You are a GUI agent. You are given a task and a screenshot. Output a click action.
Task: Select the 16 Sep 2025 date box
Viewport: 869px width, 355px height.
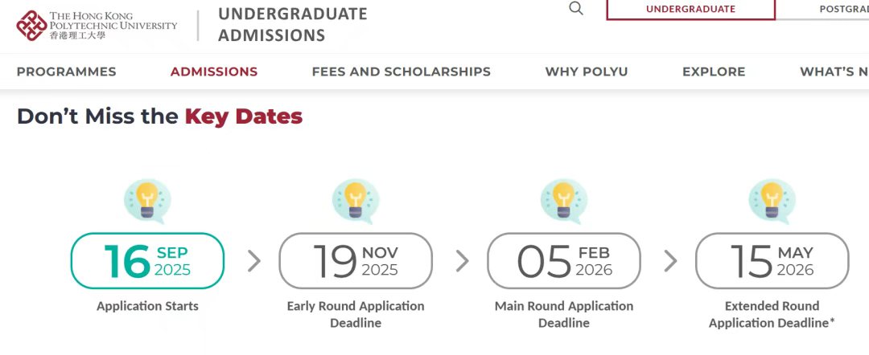147,261
